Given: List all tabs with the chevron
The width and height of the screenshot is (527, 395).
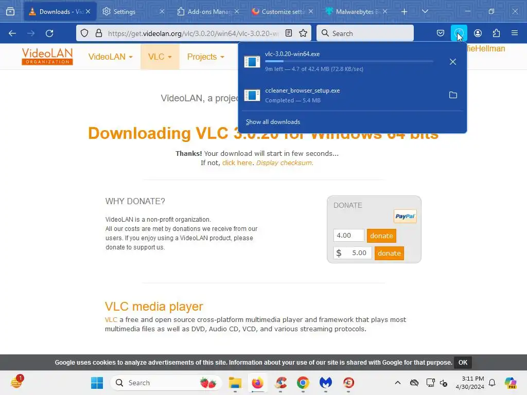Looking at the screenshot, I should 425,11.
